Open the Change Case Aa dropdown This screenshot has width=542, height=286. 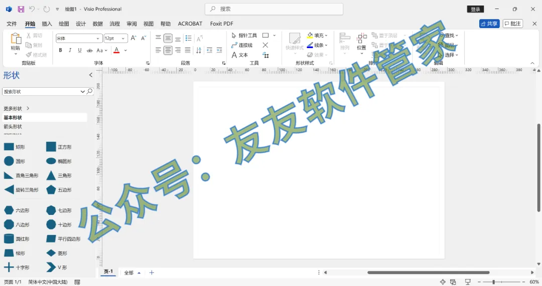pyautogui.click(x=101, y=51)
